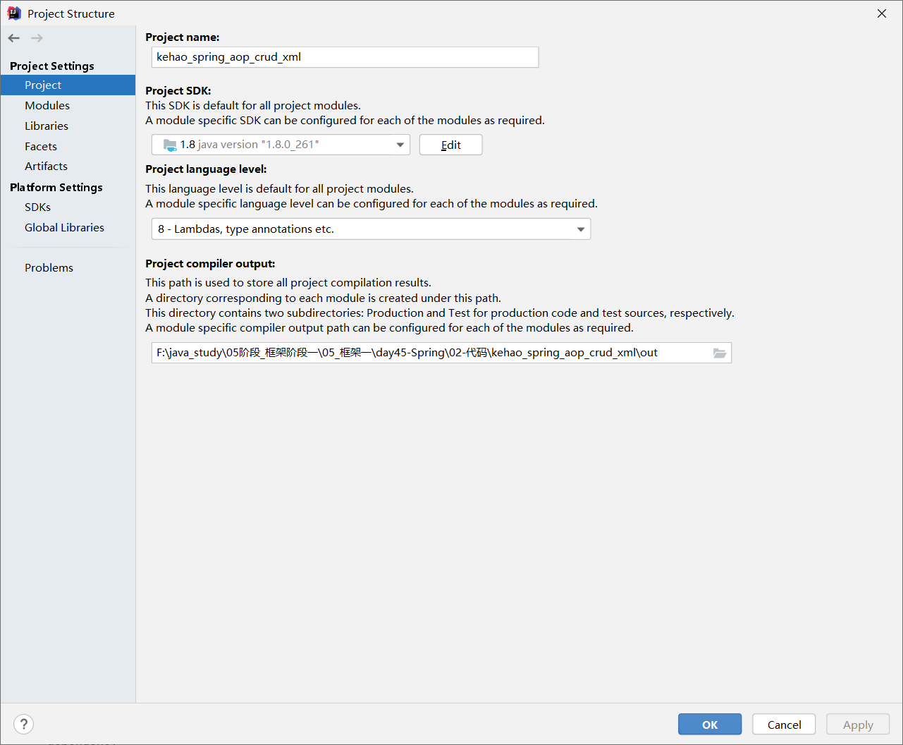Click the forward navigation arrow
This screenshot has height=745, width=903.
click(37, 38)
